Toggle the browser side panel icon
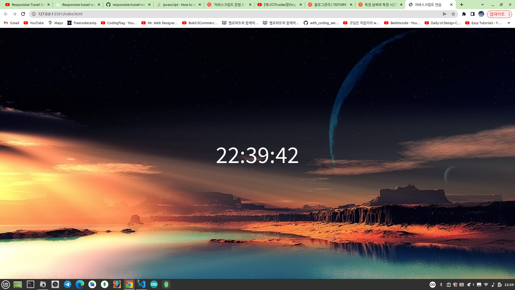 pos(473,14)
